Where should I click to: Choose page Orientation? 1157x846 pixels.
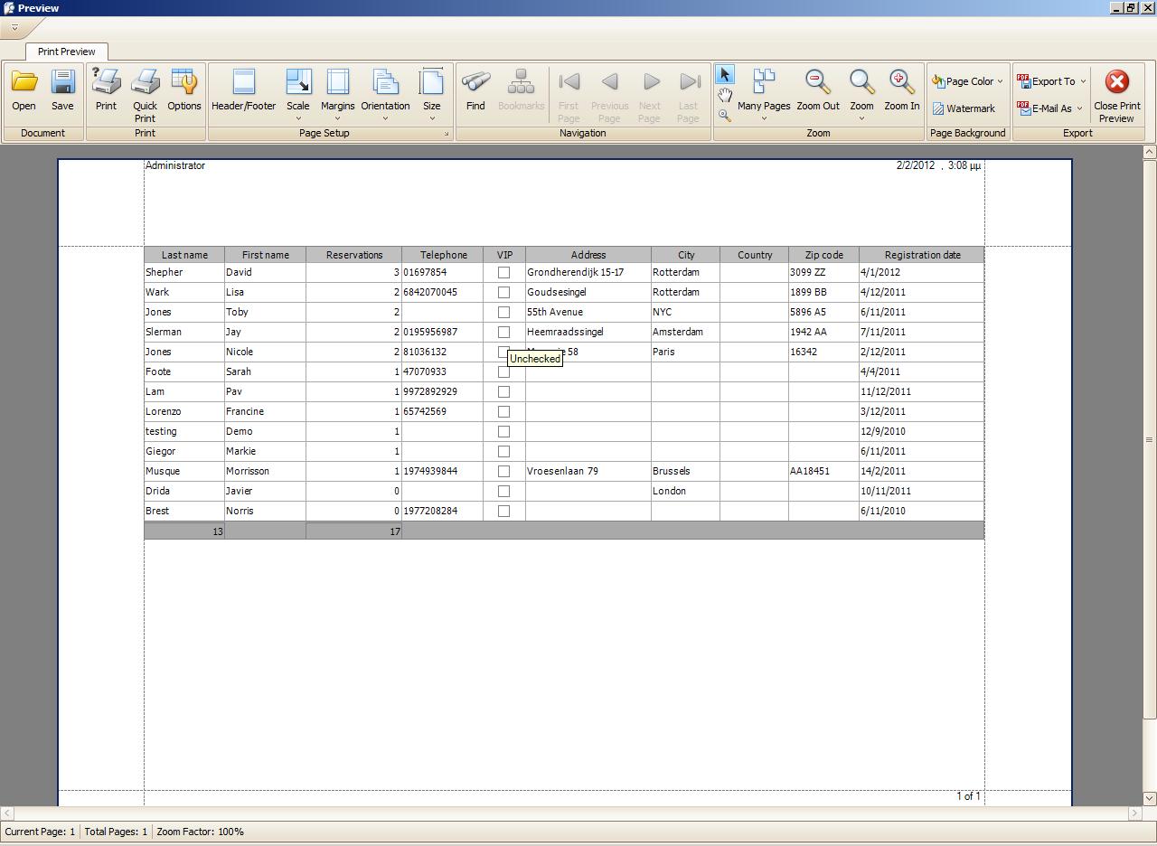click(x=386, y=81)
